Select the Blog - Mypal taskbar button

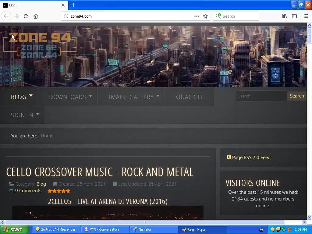[x=203, y=230]
